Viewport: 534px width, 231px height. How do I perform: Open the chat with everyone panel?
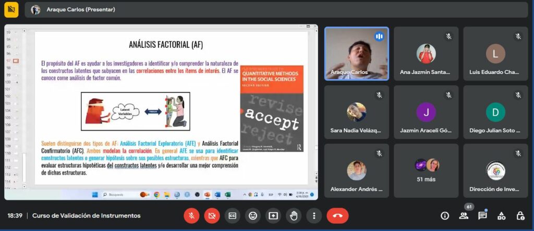point(482,215)
